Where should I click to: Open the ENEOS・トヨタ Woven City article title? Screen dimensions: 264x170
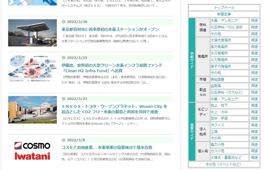[114, 109]
